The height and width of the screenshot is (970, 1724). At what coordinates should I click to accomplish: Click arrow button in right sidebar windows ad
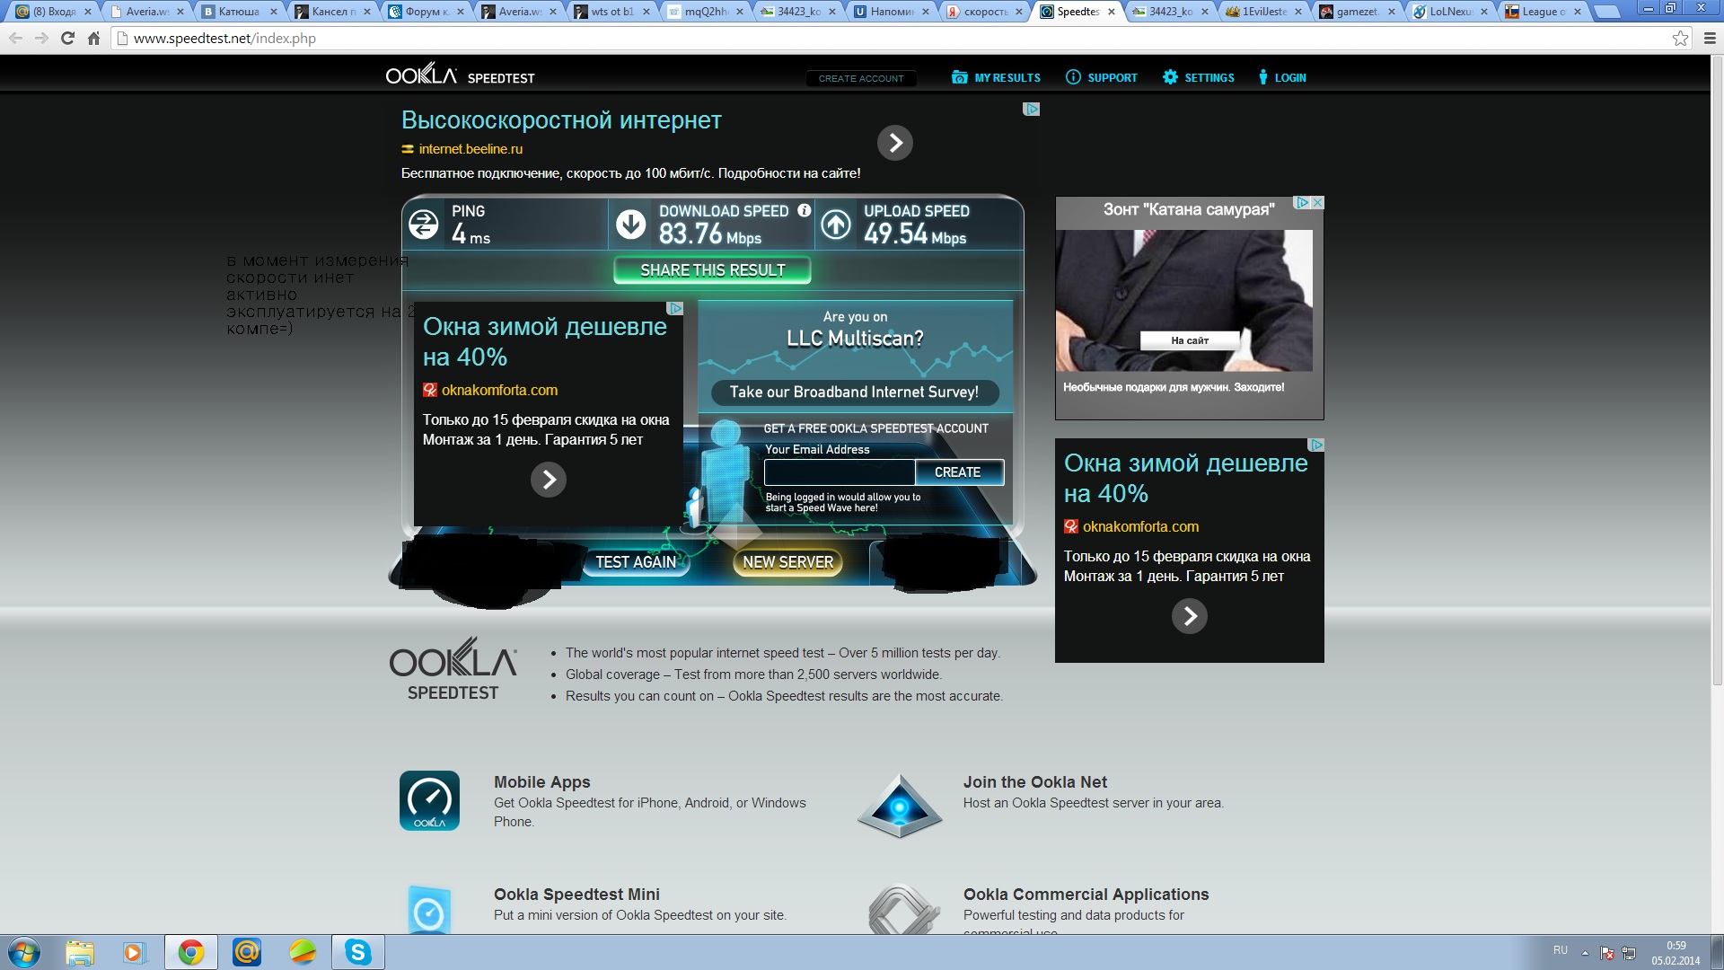click(1190, 616)
